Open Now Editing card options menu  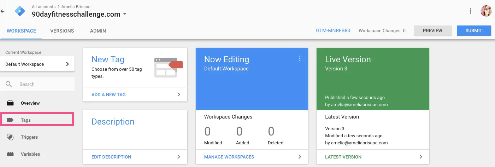pos(300,58)
